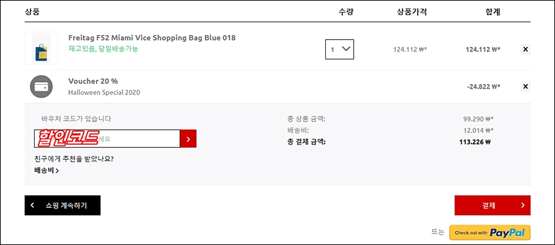Click 친구에게 추천을 받았나요? link
Image resolution: width=555 pixels, height=245 pixels.
coord(74,159)
